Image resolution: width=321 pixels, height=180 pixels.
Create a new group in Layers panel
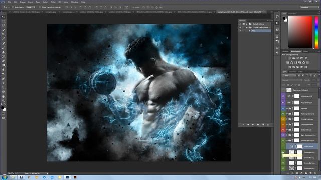[306, 173]
